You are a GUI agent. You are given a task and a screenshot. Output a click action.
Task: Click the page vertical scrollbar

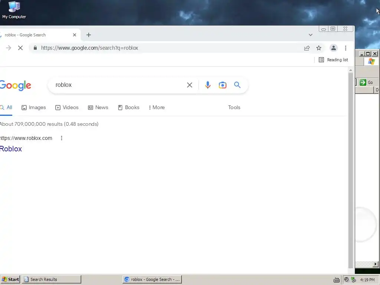click(x=350, y=170)
